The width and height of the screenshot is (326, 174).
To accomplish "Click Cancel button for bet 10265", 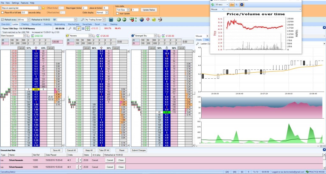I will (x=110, y=160).
